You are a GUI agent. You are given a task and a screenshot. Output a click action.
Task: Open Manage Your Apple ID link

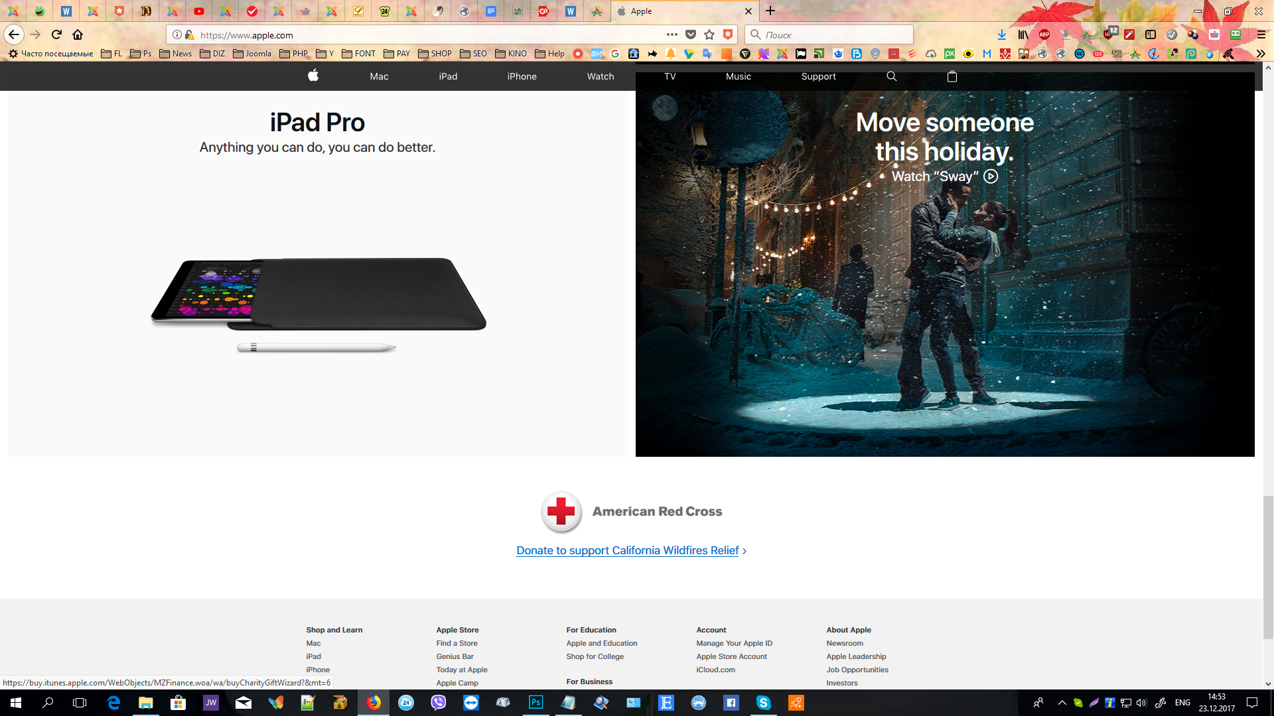pos(734,643)
